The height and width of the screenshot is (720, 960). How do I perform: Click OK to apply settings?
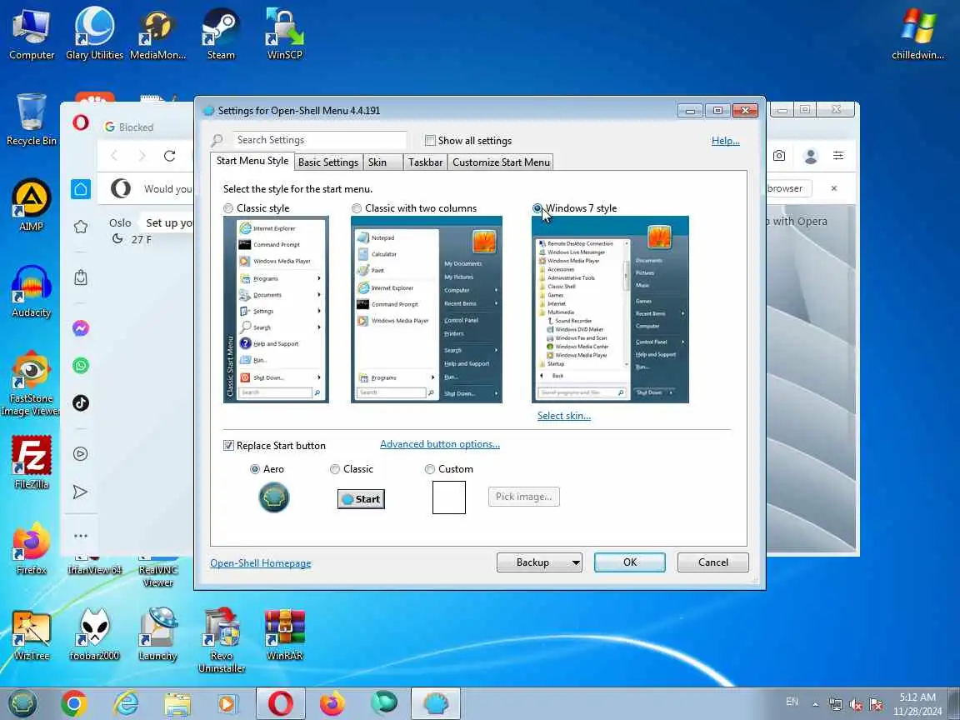(629, 562)
